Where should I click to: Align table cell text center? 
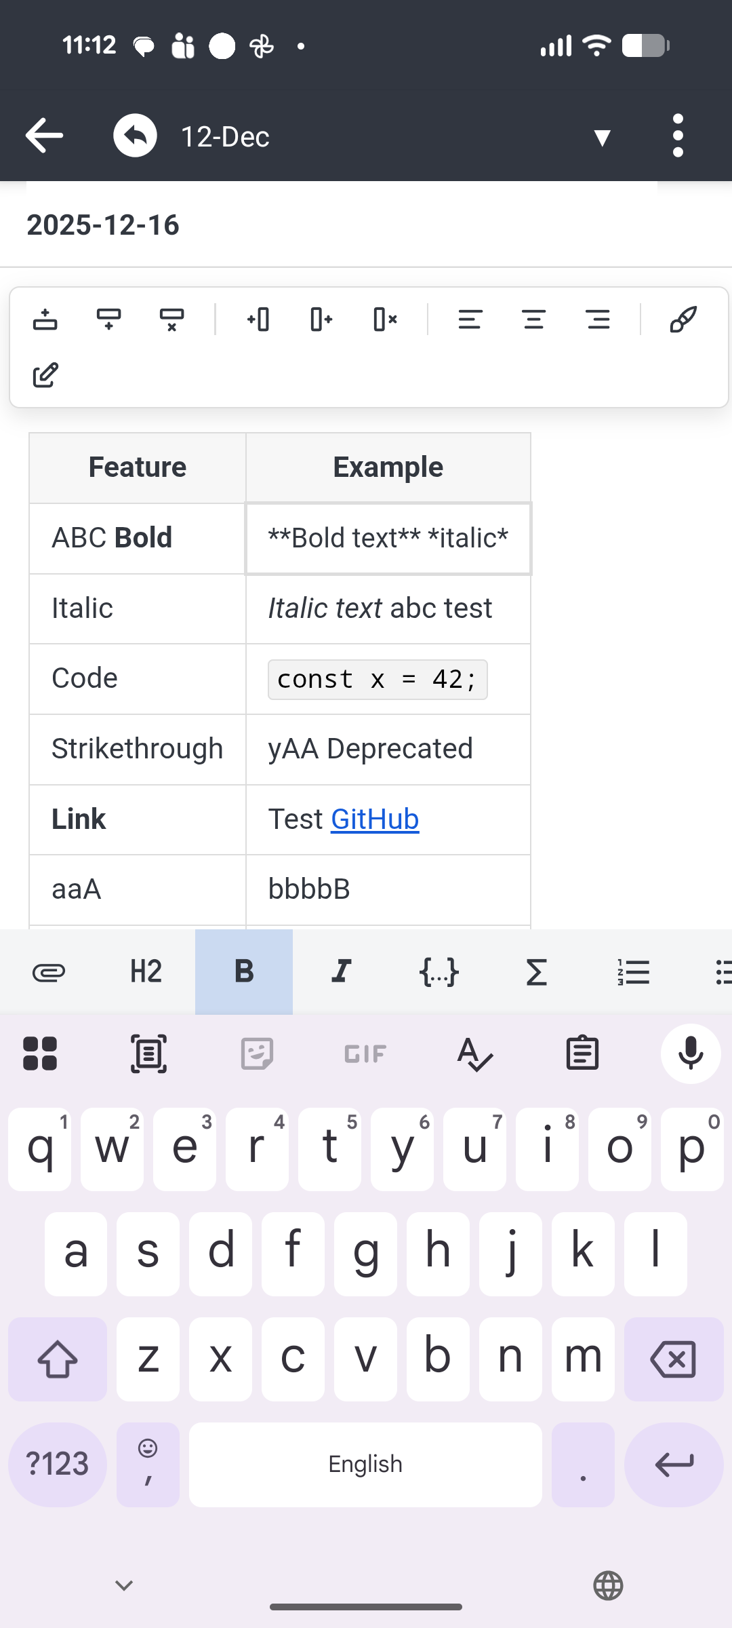click(534, 319)
